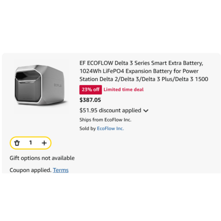Click Ships from EcoFlow Inc. text
Image resolution: width=221 pixels, height=221 pixels.
(106, 120)
